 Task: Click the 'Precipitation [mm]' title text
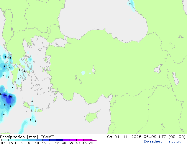(19, 137)
